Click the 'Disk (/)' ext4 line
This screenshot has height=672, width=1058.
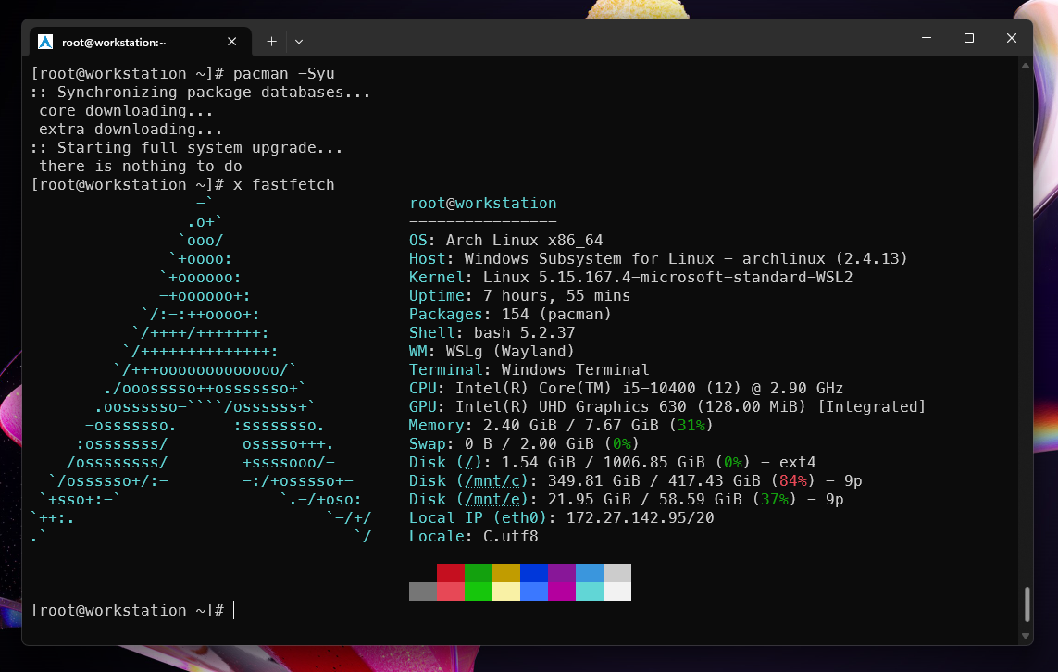click(x=612, y=463)
